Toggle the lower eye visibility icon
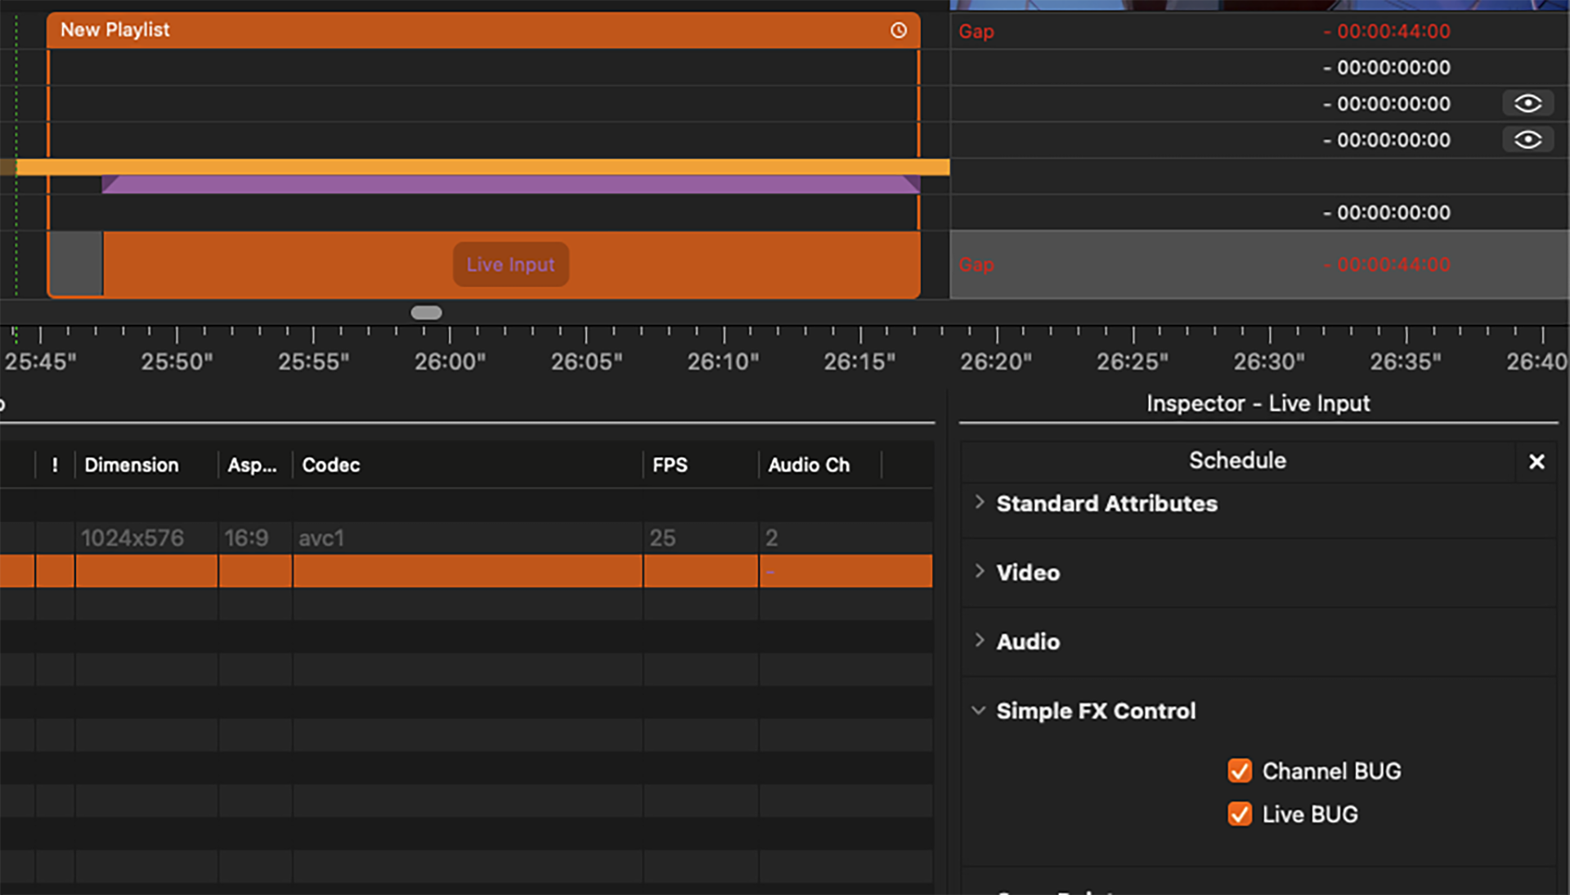The image size is (1570, 895). (x=1527, y=140)
